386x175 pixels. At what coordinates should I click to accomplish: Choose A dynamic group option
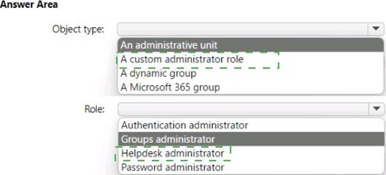(x=250, y=73)
